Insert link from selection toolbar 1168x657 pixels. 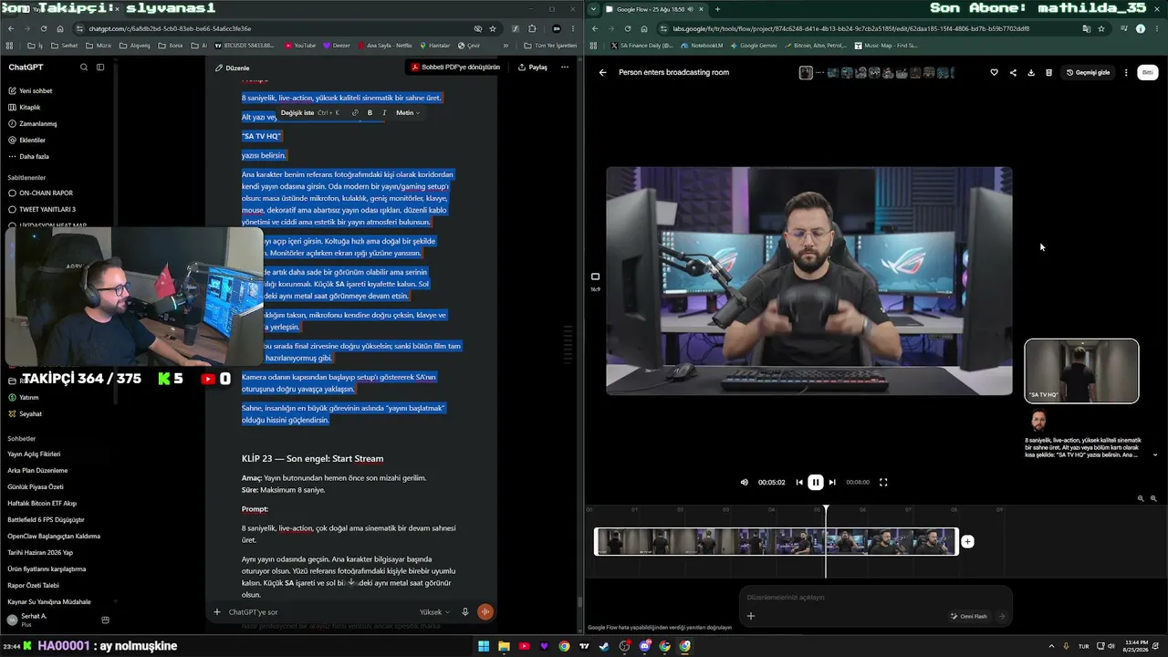tap(355, 112)
